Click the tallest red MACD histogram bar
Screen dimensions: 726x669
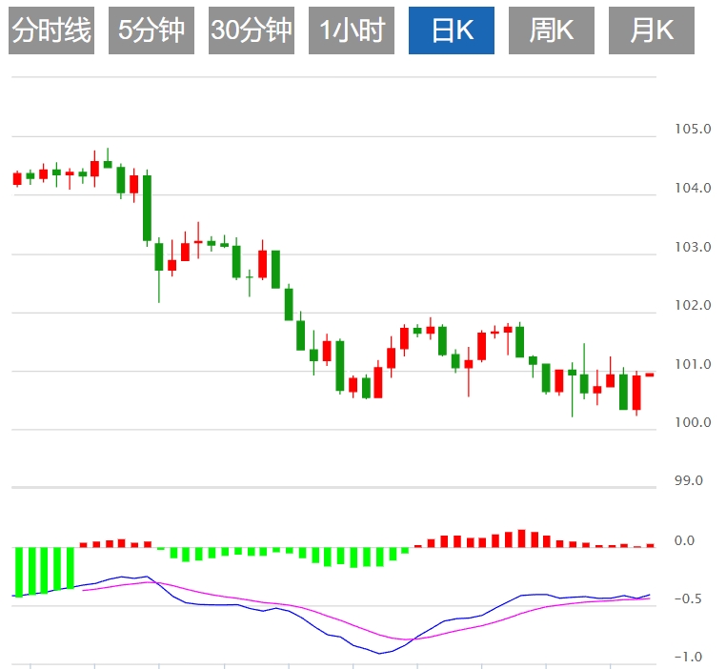point(521,538)
